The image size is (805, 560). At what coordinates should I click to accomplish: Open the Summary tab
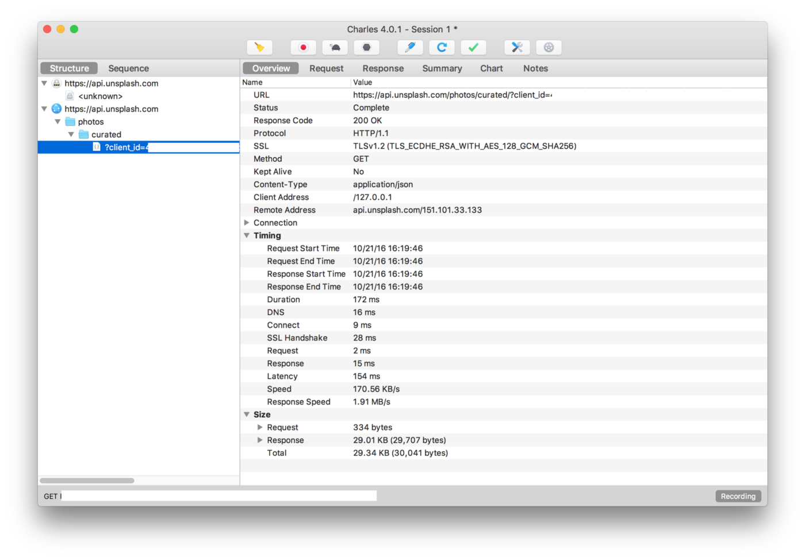[442, 68]
